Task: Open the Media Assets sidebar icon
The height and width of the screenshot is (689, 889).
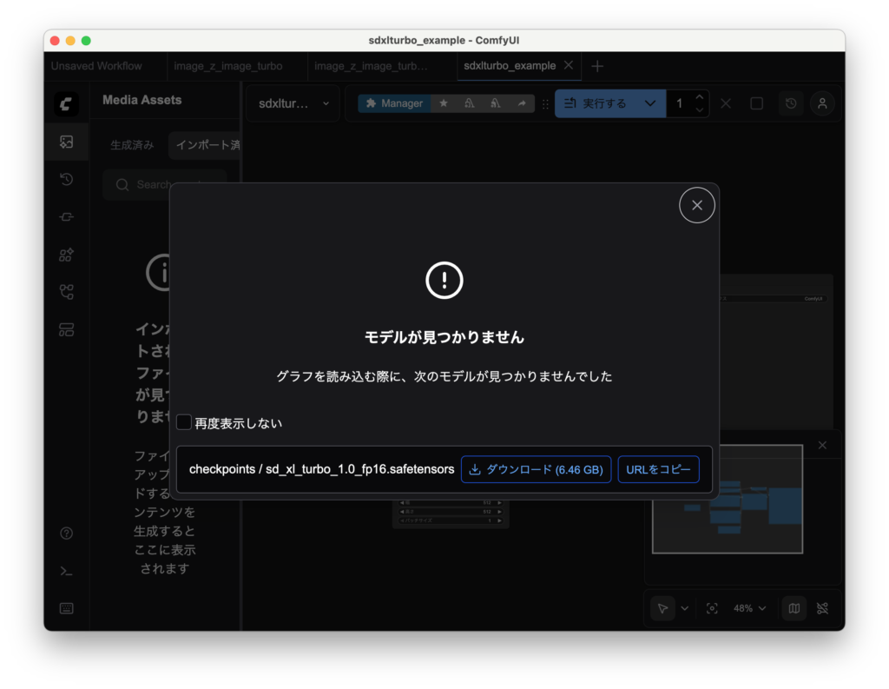Action: [x=67, y=142]
